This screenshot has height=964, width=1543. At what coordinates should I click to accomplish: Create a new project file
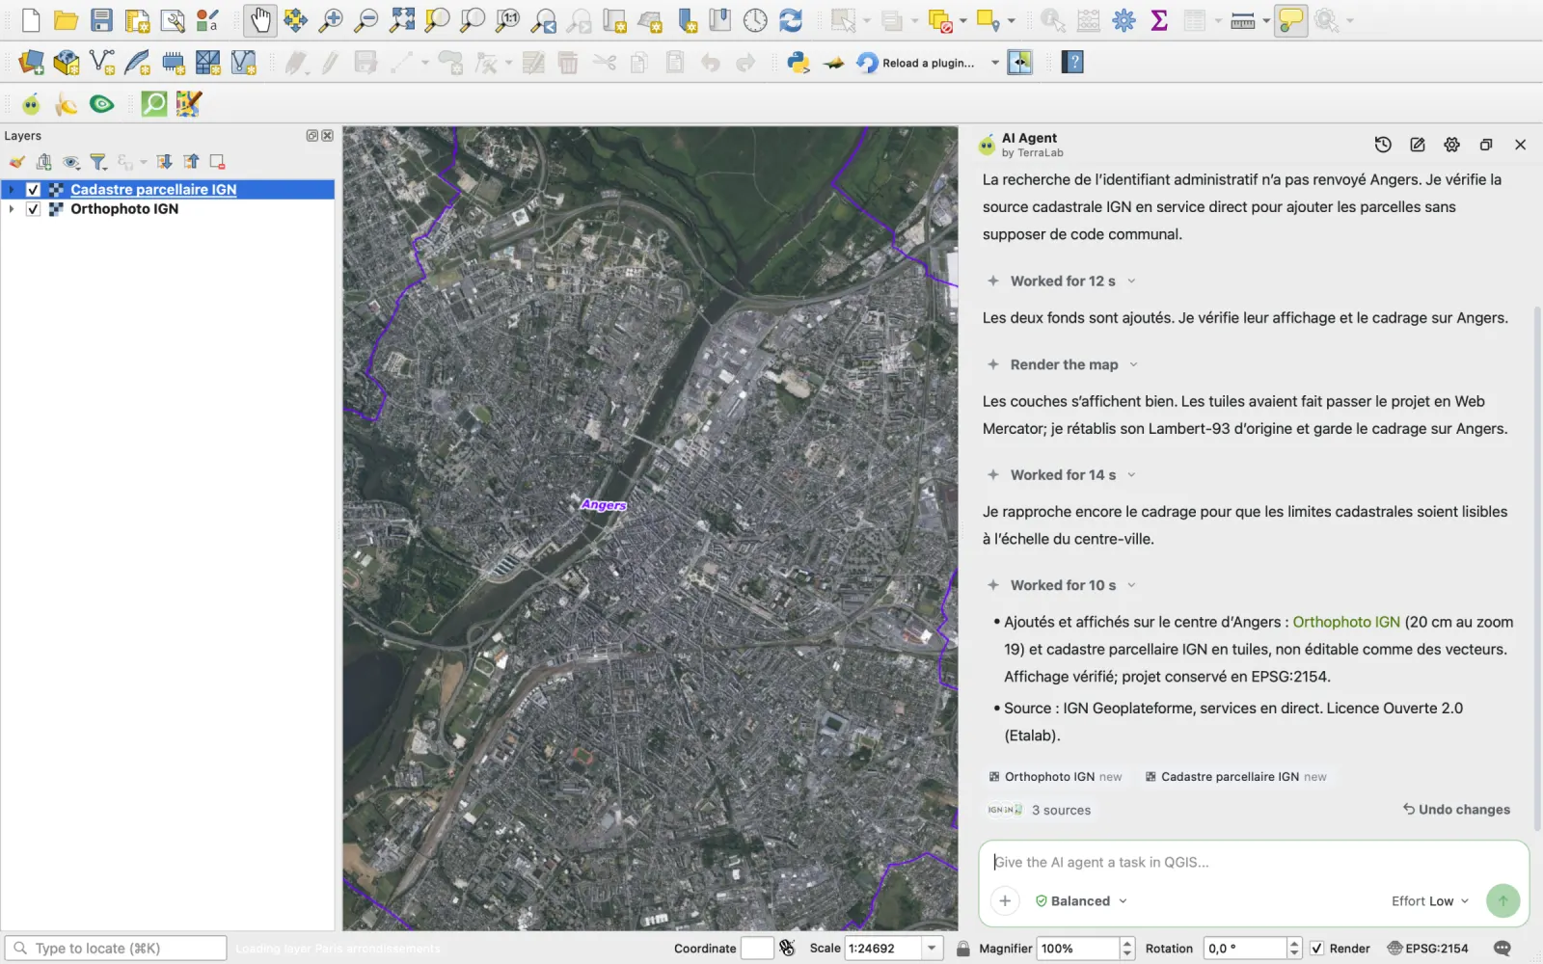(31, 20)
